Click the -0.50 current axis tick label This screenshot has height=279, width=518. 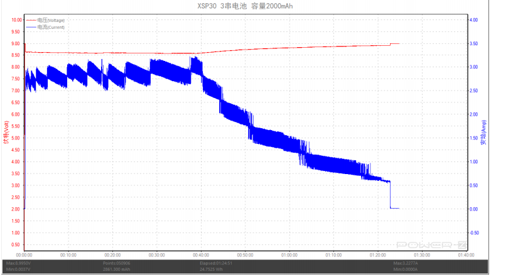475,232
